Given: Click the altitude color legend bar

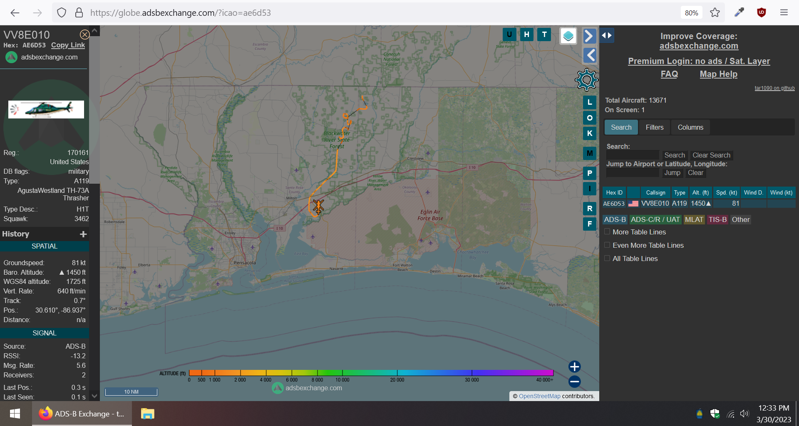Looking at the screenshot, I should [x=371, y=373].
